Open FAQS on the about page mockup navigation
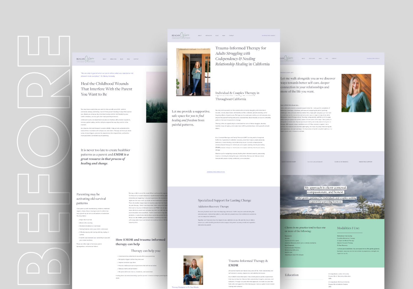Viewport: 413px width, 289px height. point(327,58)
